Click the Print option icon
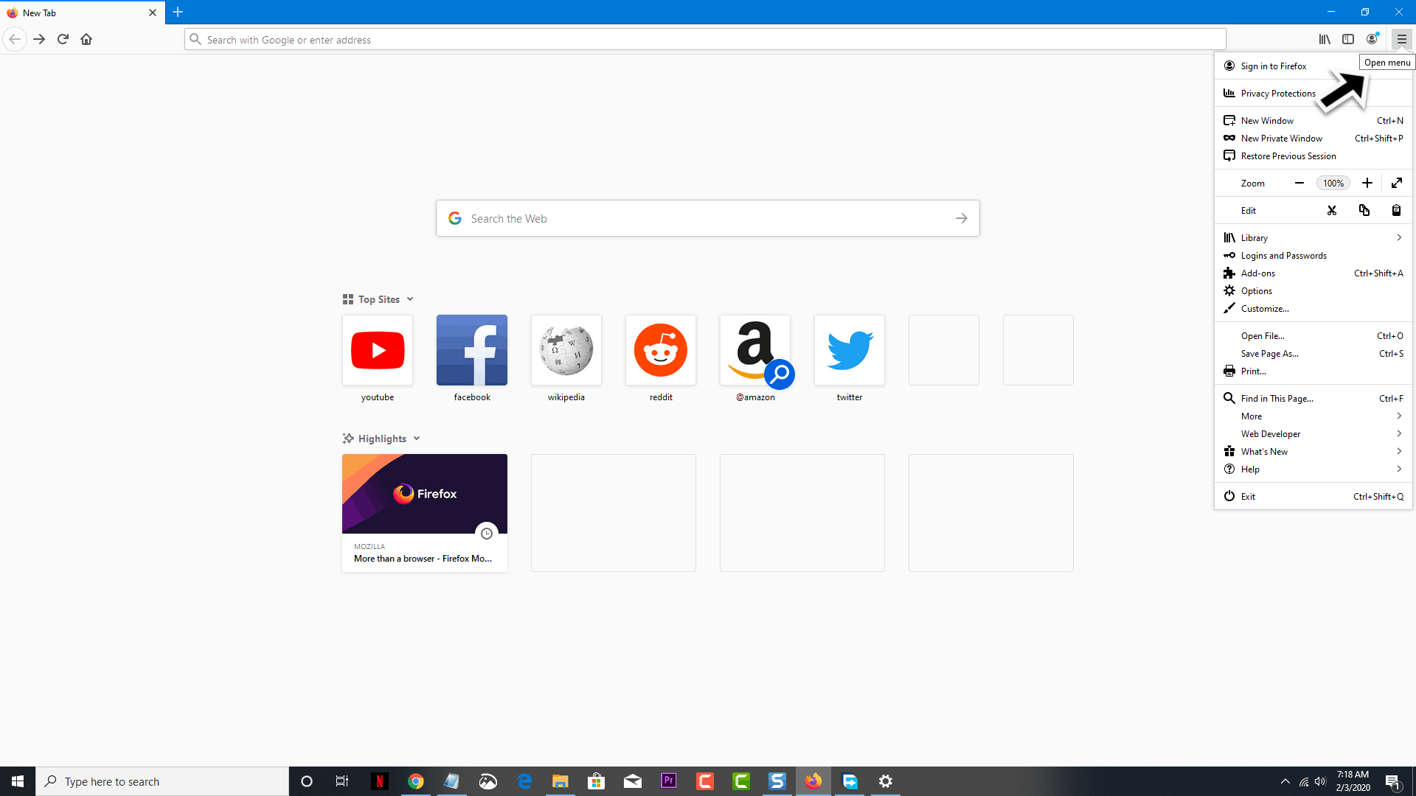Viewport: 1416px width, 796px height. 1229,371
